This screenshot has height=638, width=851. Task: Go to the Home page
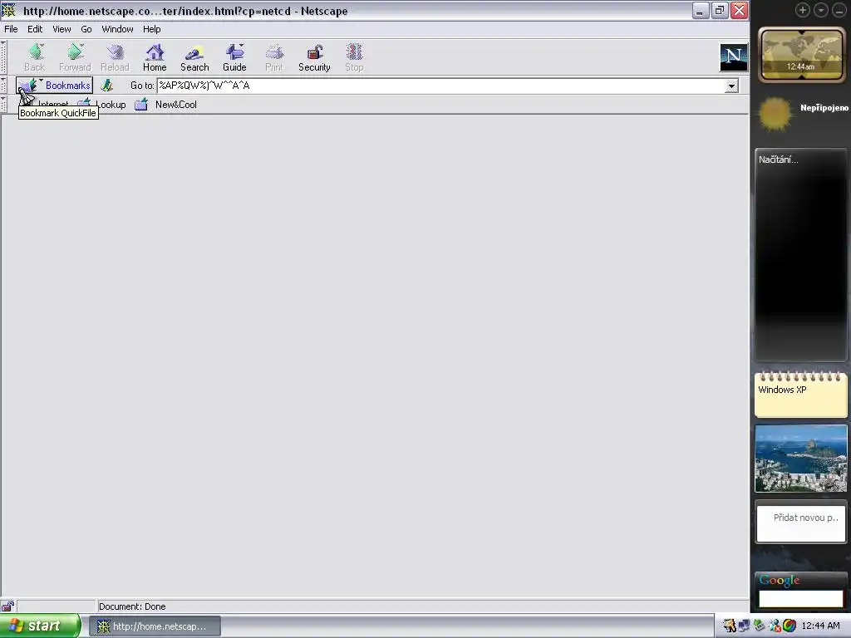pos(155,57)
